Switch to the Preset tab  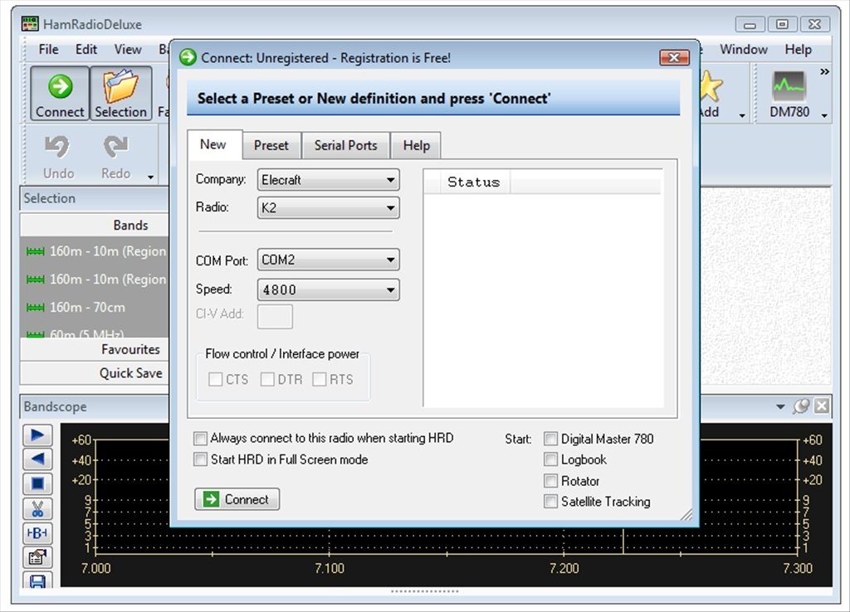click(271, 146)
